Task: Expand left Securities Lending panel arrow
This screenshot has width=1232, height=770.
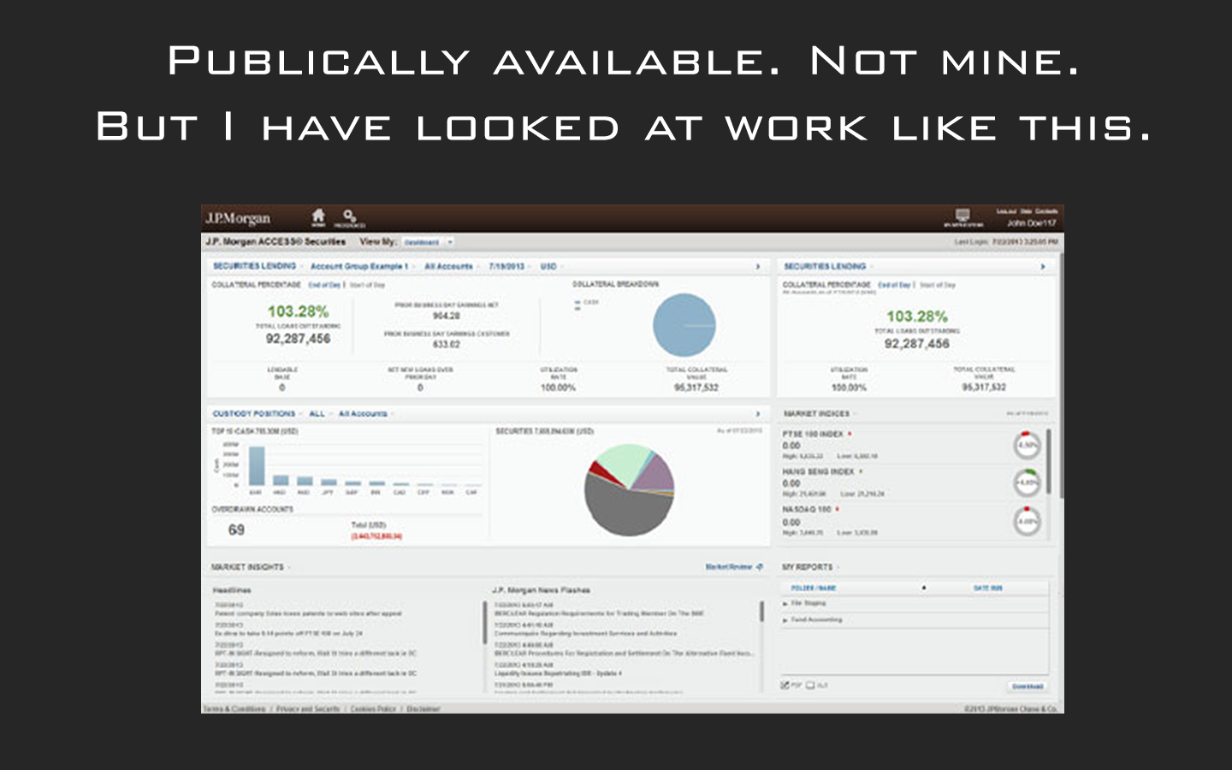Action: (x=757, y=267)
